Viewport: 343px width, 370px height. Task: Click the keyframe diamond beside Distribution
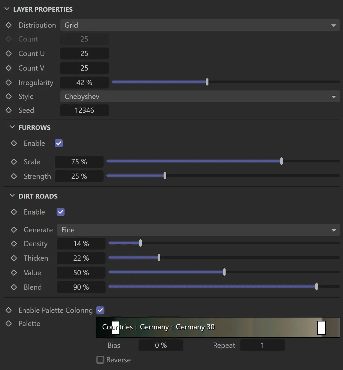tap(8, 25)
